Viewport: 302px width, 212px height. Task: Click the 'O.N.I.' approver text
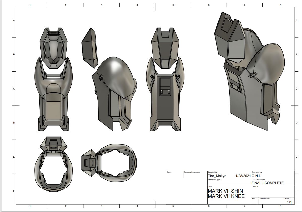[256, 176]
